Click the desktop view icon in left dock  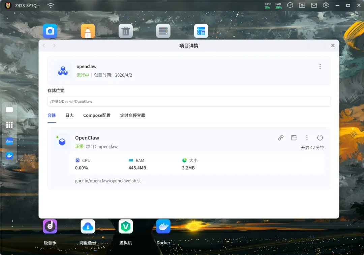tap(9, 110)
